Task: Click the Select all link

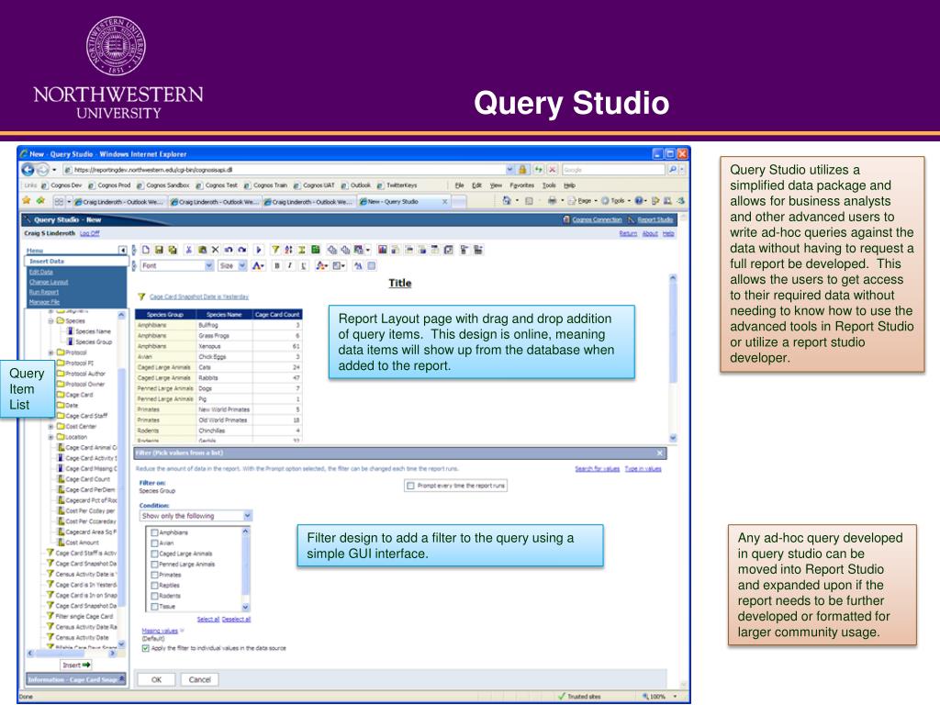Action: click(x=208, y=620)
